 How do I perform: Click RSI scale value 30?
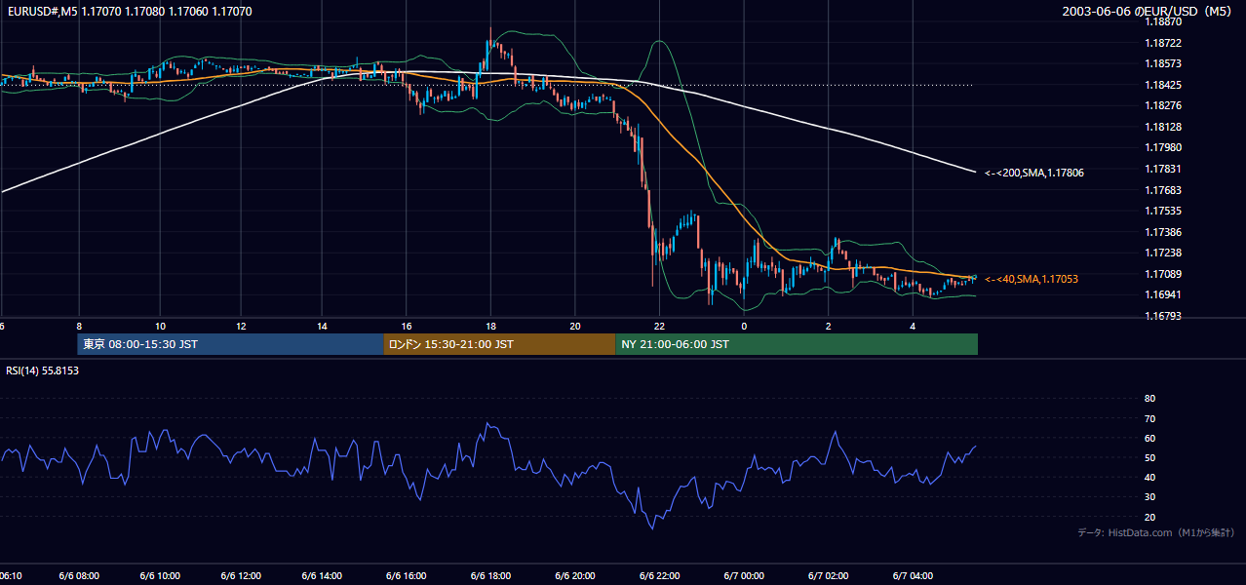pyautogui.click(x=1150, y=497)
